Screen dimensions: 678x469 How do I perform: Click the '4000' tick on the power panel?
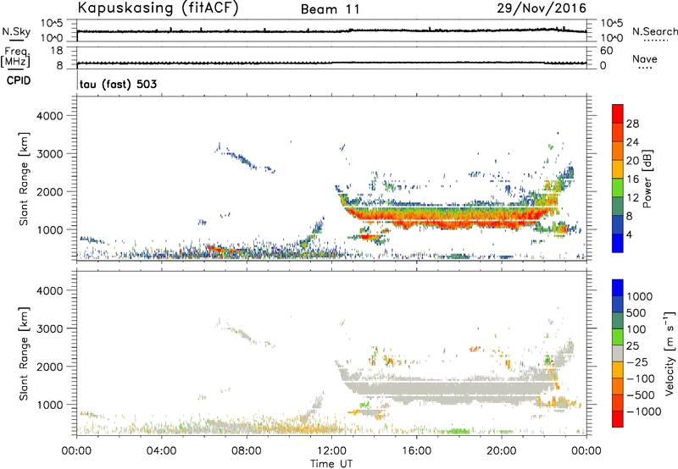click(50, 116)
